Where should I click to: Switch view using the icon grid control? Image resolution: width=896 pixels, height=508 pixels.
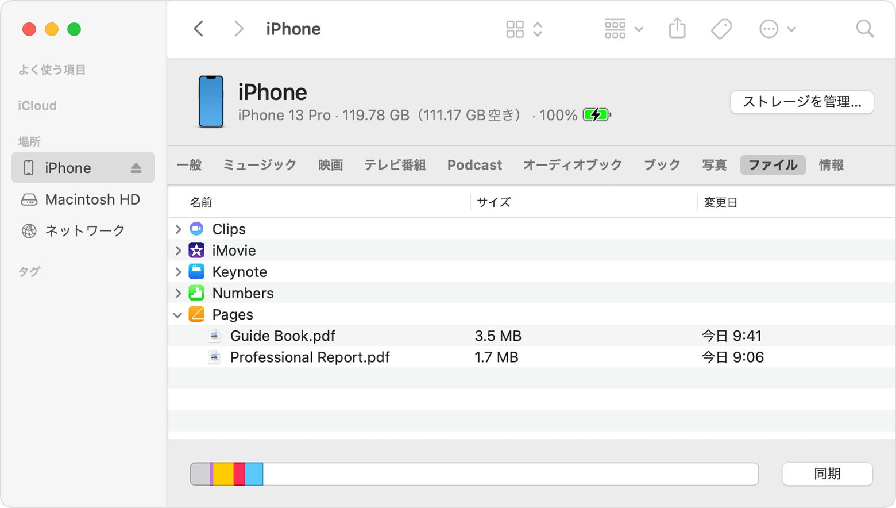click(x=524, y=29)
